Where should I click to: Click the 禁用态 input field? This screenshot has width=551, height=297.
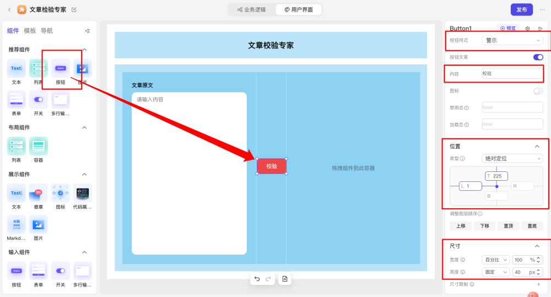512,107
